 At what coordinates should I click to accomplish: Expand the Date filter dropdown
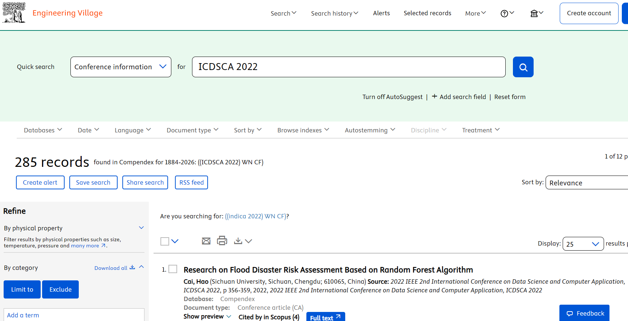pos(88,130)
